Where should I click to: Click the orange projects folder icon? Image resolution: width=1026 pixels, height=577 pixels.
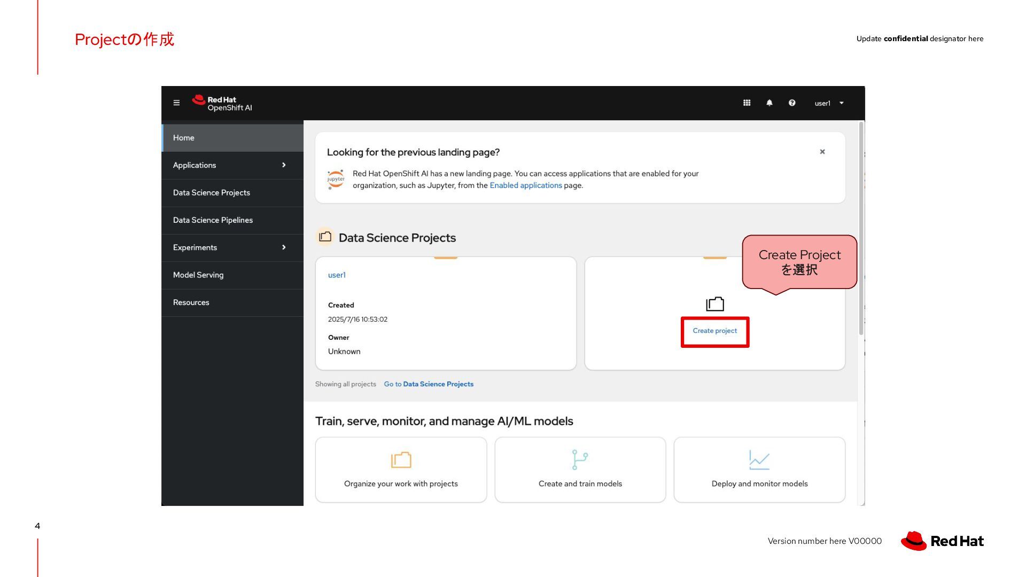point(401,459)
